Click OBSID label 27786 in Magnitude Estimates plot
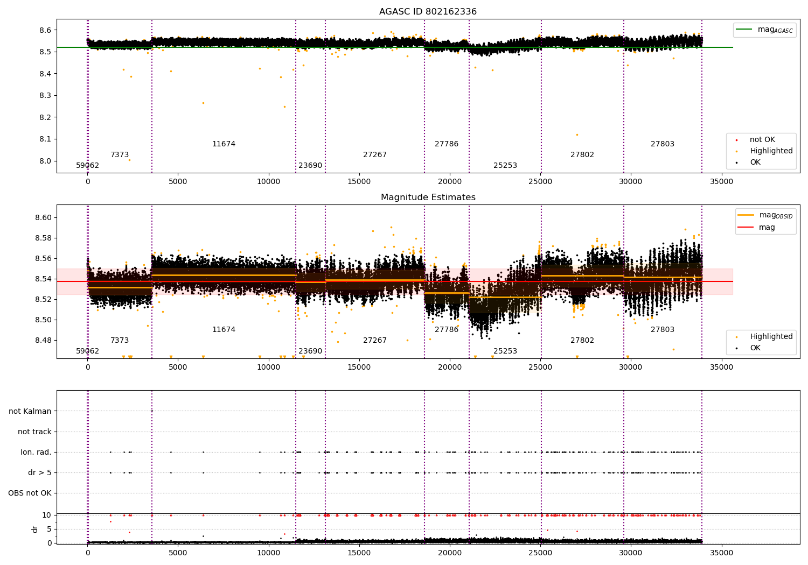 click(x=447, y=330)
